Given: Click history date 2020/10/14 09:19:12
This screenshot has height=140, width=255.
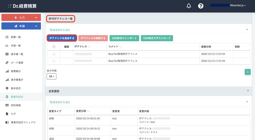Looking at the screenshot, I should [88, 129].
